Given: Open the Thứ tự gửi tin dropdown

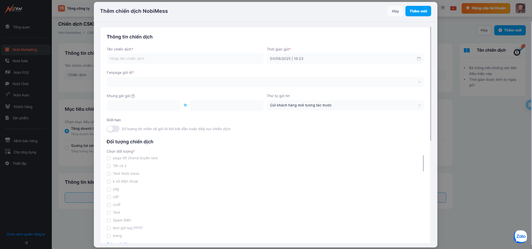Looking at the screenshot, I should [x=345, y=105].
